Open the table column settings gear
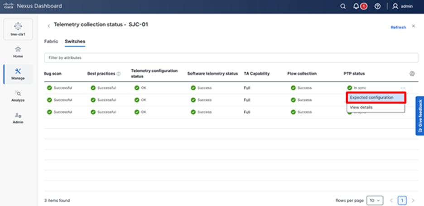 click(x=412, y=74)
